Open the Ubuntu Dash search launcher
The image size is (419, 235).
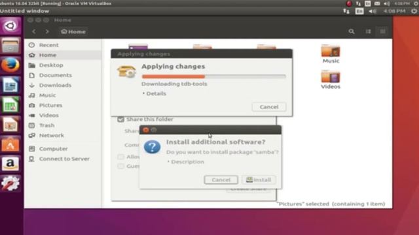click(10, 26)
